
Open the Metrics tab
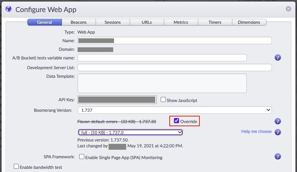point(181,22)
